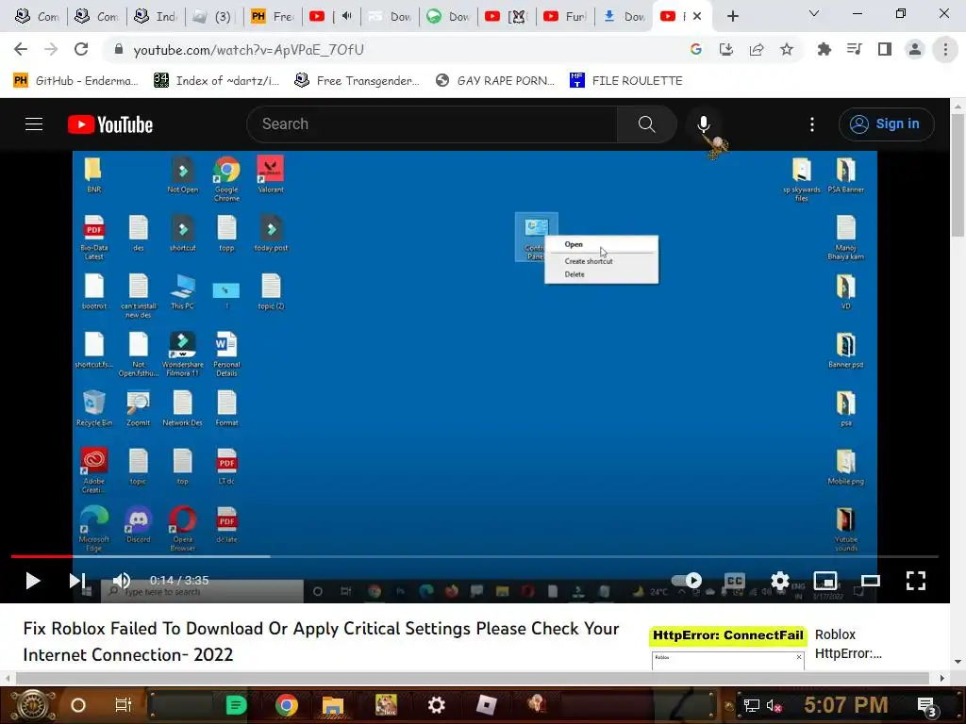The width and height of the screenshot is (966, 724).
Task: Start voice search with microphone icon
Action: pos(703,124)
